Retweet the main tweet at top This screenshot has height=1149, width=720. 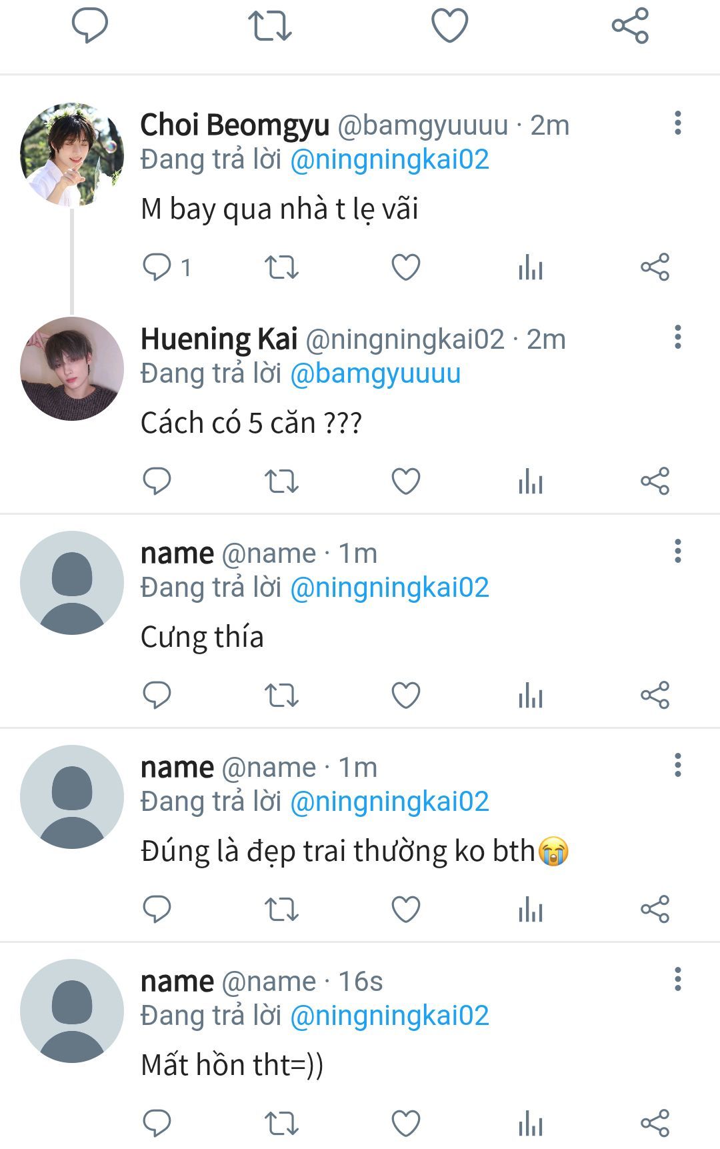point(270,26)
